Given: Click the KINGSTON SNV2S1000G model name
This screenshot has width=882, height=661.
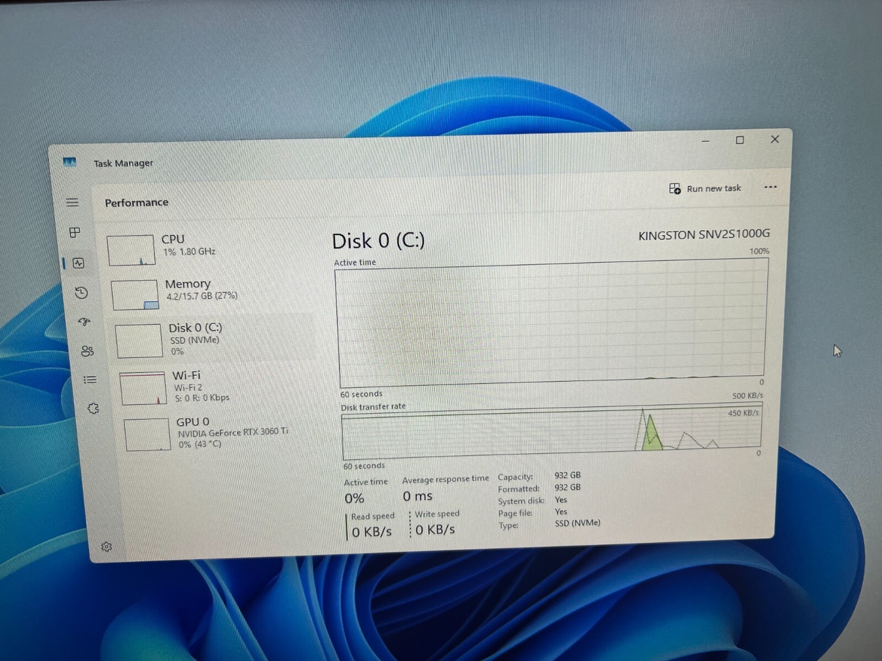Looking at the screenshot, I should (x=704, y=235).
